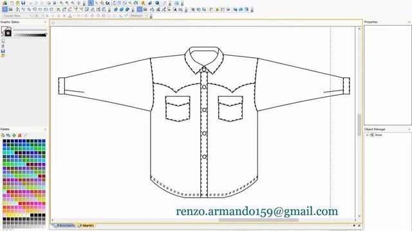Viewport: 412px width, 231px height.
Task: Close the Graphic Status panel
Action: (x=45, y=22)
